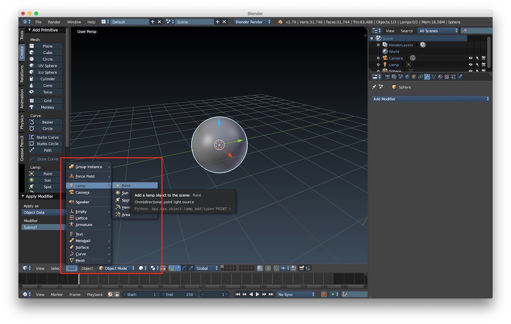This screenshot has width=511, height=324.
Task: Select the rotate manipulator arc
Action: click(184, 268)
